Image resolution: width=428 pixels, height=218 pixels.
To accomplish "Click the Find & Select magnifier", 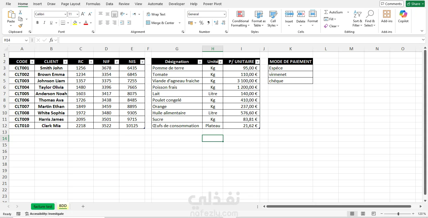I will (x=370, y=14).
